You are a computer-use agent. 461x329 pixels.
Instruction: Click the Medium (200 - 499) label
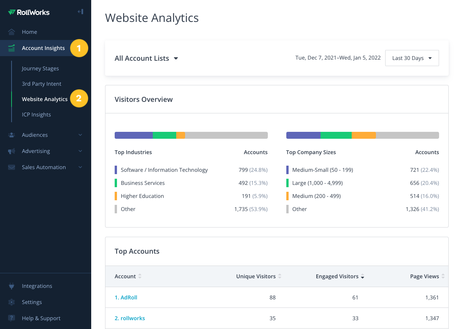point(316,196)
